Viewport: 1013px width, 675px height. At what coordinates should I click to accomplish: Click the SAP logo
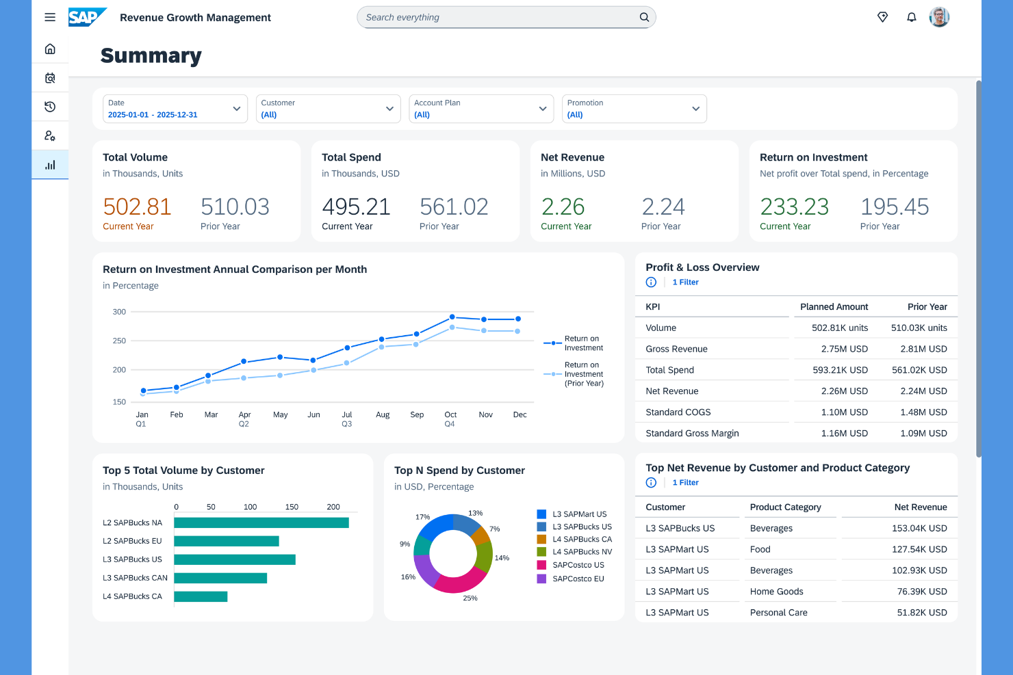(88, 17)
